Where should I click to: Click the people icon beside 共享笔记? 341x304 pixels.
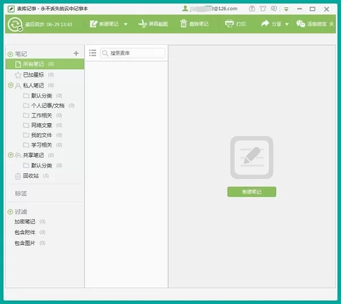tap(18, 155)
